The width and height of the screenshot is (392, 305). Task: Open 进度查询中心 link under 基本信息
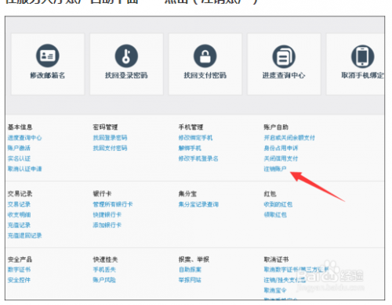click(x=24, y=138)
